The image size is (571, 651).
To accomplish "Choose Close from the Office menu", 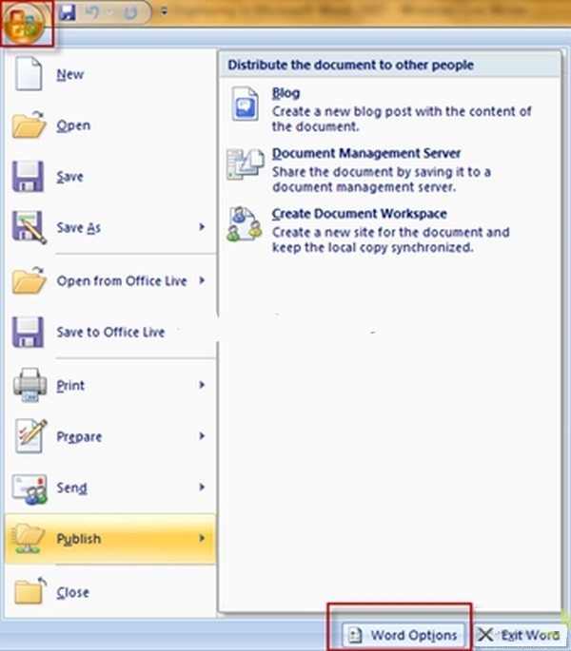I will point(72,592).
